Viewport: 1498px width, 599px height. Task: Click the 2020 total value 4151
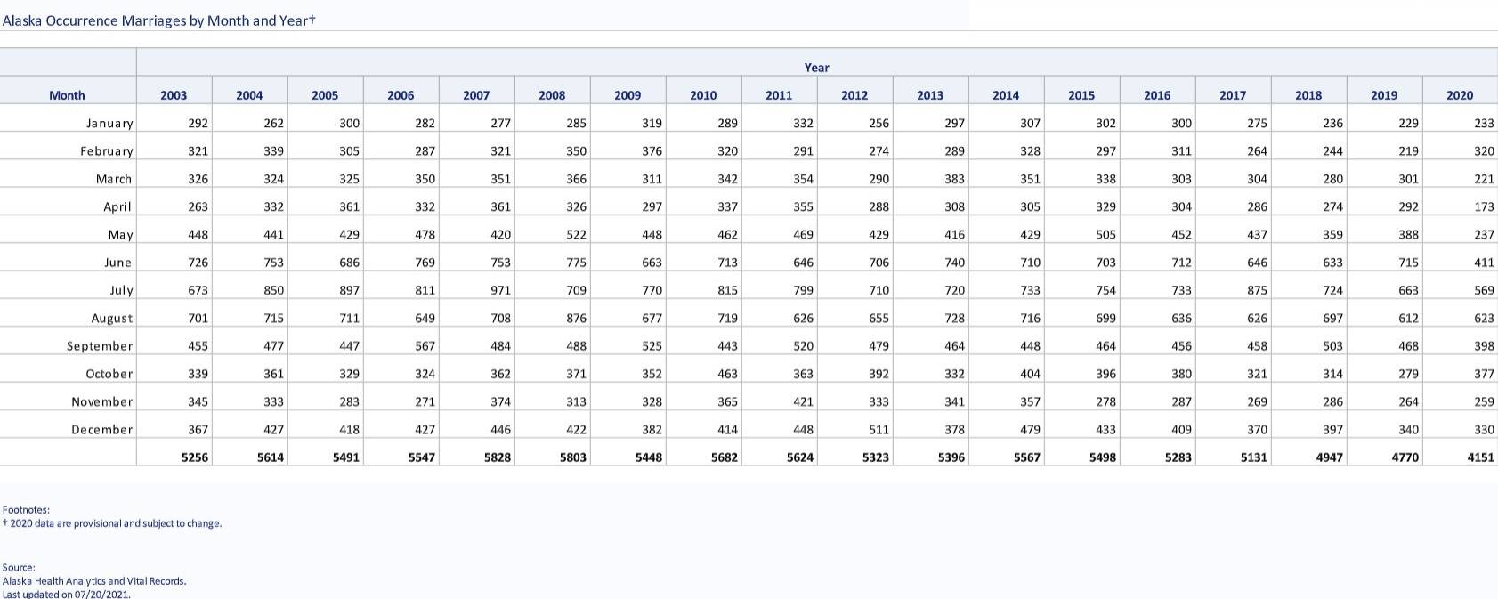tap(1480, 457)
